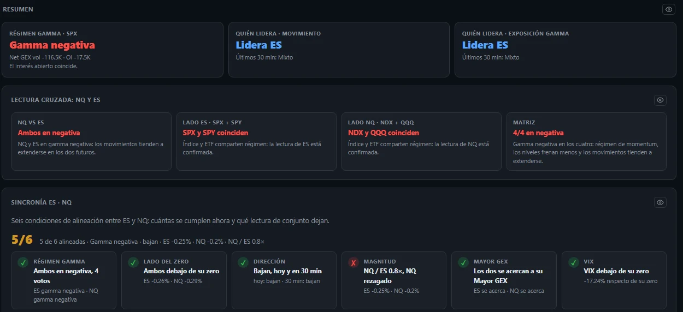This screenshot has width=683, height=312.
Task: Select the Matriz card
Action: (x=586, y=142)
